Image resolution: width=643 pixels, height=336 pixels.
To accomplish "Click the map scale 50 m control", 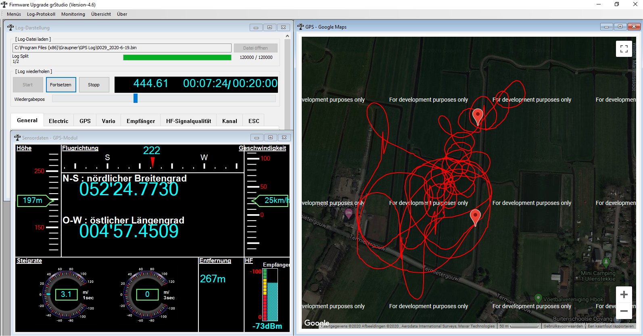I will coord(519,326).
